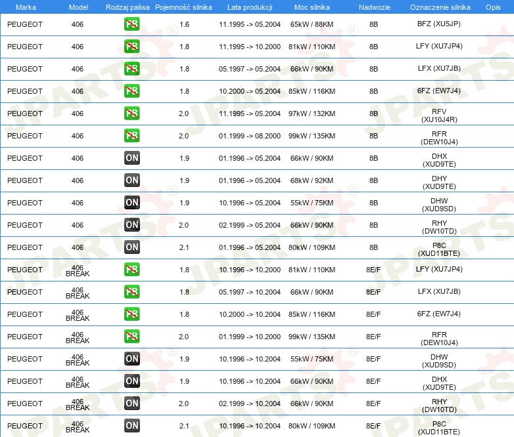Click the ON diesel icon in the DHY (XUD9TE) row
The image size is (514, 437).
click(x=131, y=180)
